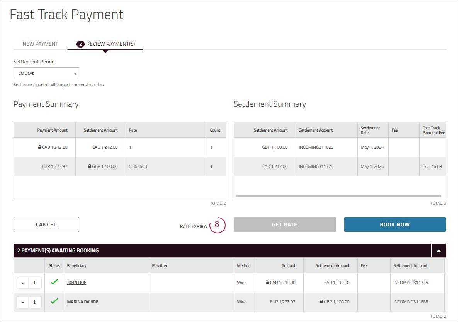Click EUR 1,273.97 in Marina Davide row
Image resolution: width=459 pixels, height=322 pixels.
(282, 302)
